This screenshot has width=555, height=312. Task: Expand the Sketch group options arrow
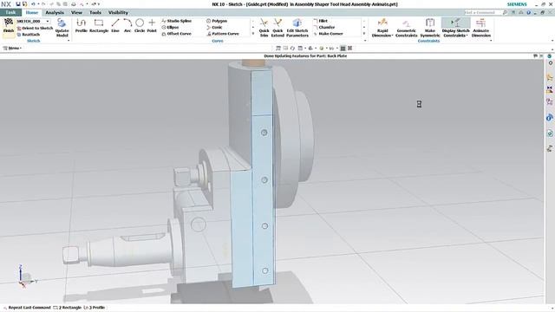[69, 41]
